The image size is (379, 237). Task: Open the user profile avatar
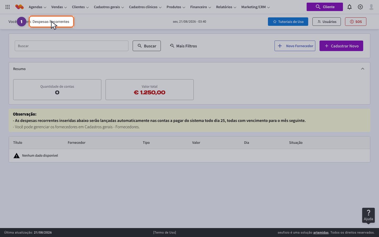point(371,7)
